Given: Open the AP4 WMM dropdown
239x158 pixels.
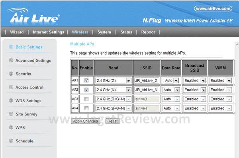Looking at the screenshot, I should 220,108.
